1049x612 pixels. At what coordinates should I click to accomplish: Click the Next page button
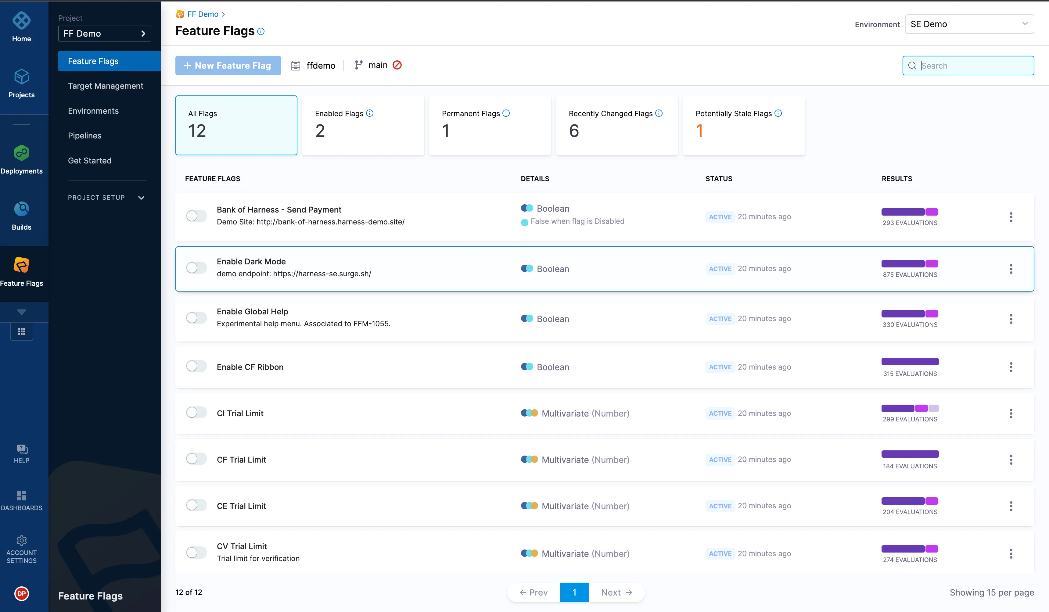(615, 591)
